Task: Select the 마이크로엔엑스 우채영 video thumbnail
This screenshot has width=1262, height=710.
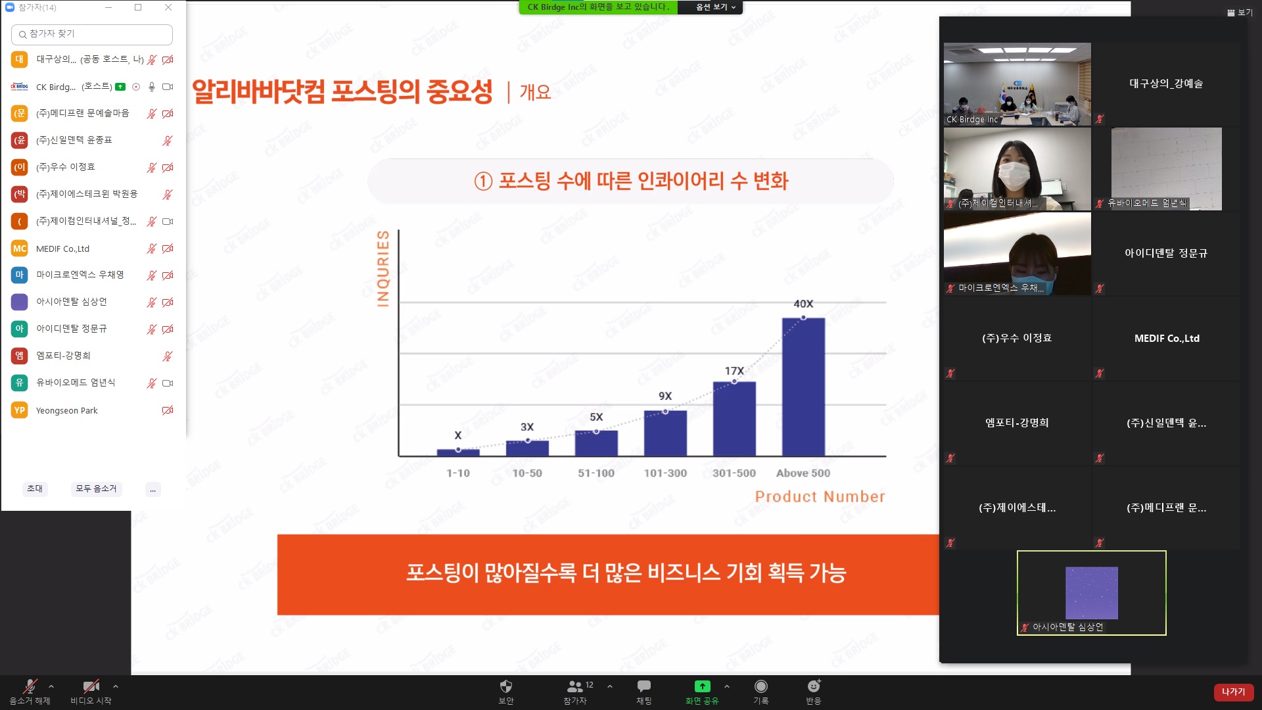Action: coord(1017,254)
